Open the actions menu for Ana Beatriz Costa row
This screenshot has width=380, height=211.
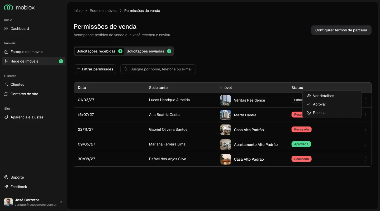[365, 115]
